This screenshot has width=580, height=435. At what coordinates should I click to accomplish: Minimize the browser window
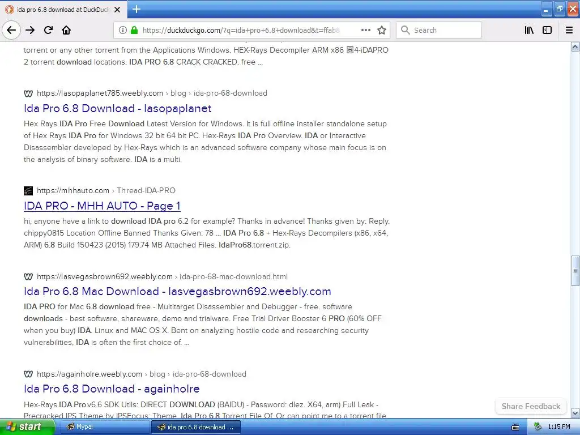click(x=546, y=9)
